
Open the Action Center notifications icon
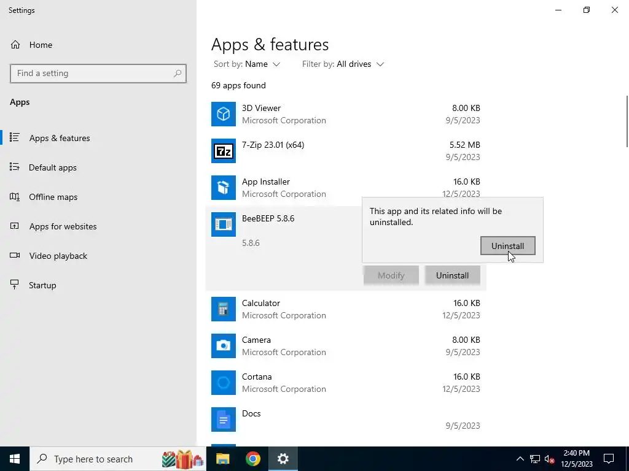(x=609, y=459)
